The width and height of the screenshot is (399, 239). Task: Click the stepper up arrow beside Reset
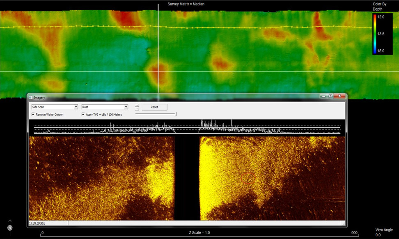point(137,105)
